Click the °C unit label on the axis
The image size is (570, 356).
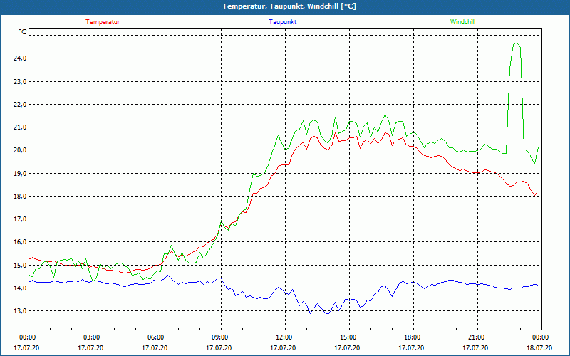pyautogui.click(x=23, y=32)
